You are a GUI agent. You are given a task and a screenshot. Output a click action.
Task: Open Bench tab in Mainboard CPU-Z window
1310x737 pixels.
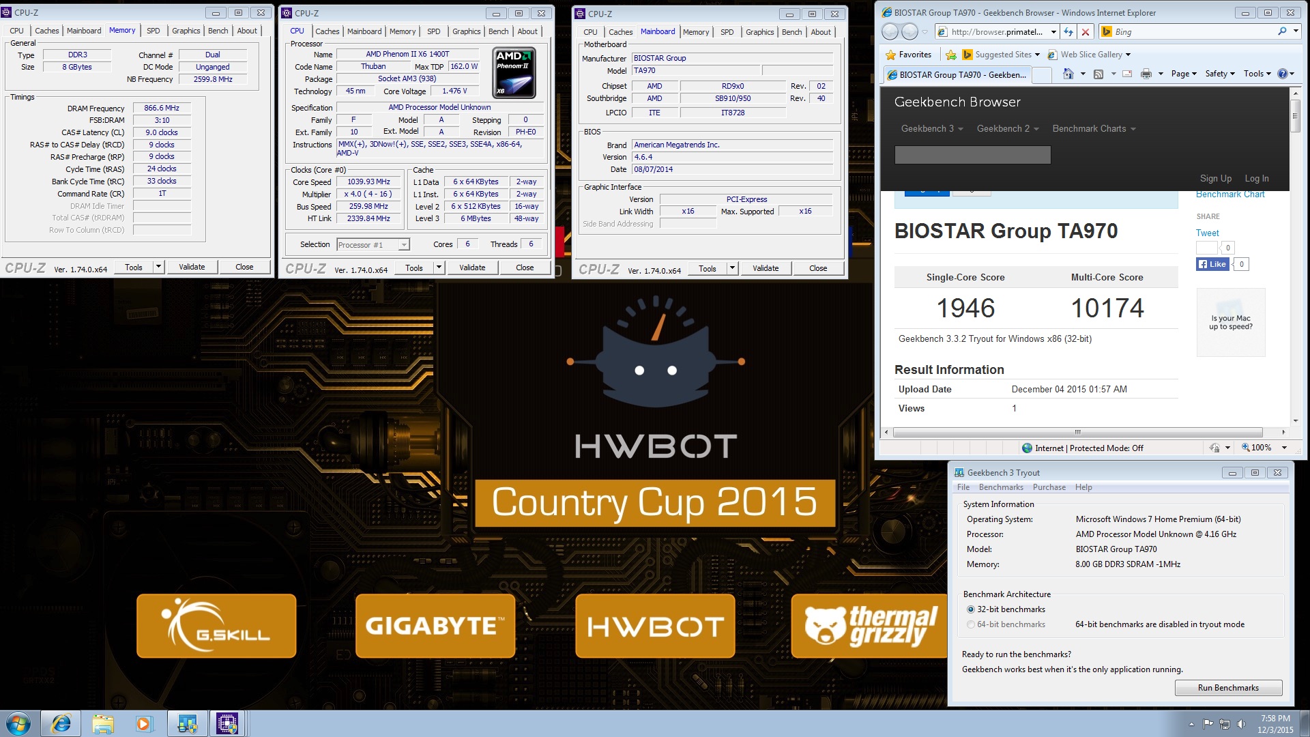[791, 32]
